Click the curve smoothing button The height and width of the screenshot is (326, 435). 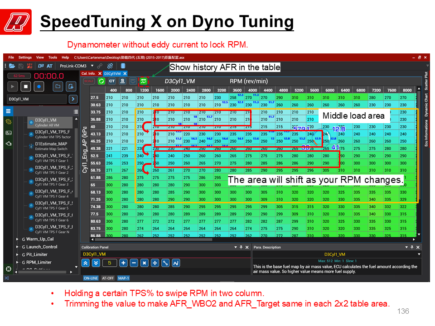(176, 263)
